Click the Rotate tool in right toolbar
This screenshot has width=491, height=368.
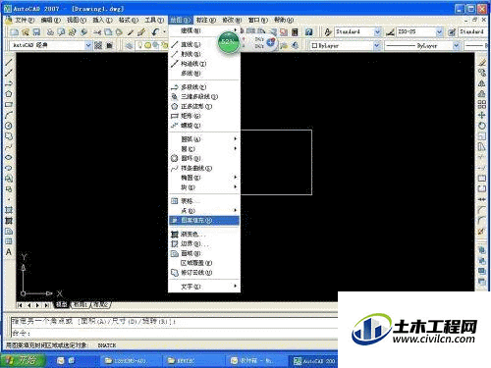482,126
